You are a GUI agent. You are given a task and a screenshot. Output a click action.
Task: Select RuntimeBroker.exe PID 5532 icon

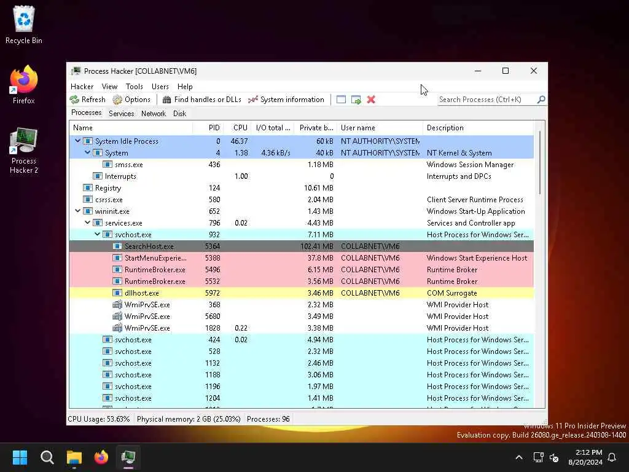[x=117, y=281]
